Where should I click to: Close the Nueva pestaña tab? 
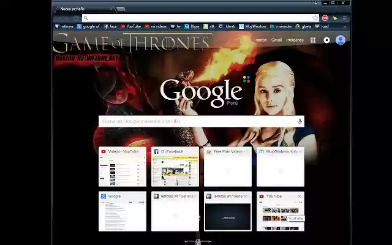[110, 9]
